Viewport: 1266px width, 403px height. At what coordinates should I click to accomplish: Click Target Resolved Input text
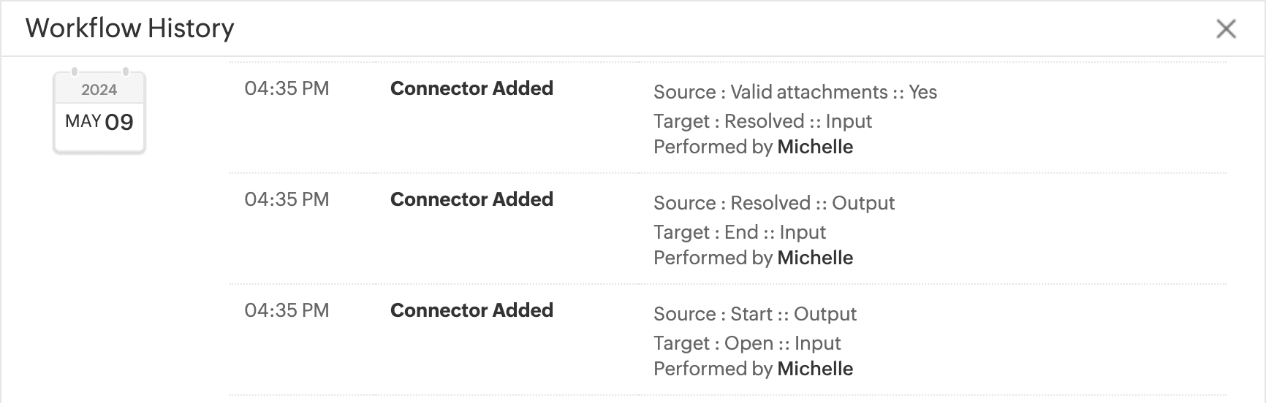coord(762,121)
